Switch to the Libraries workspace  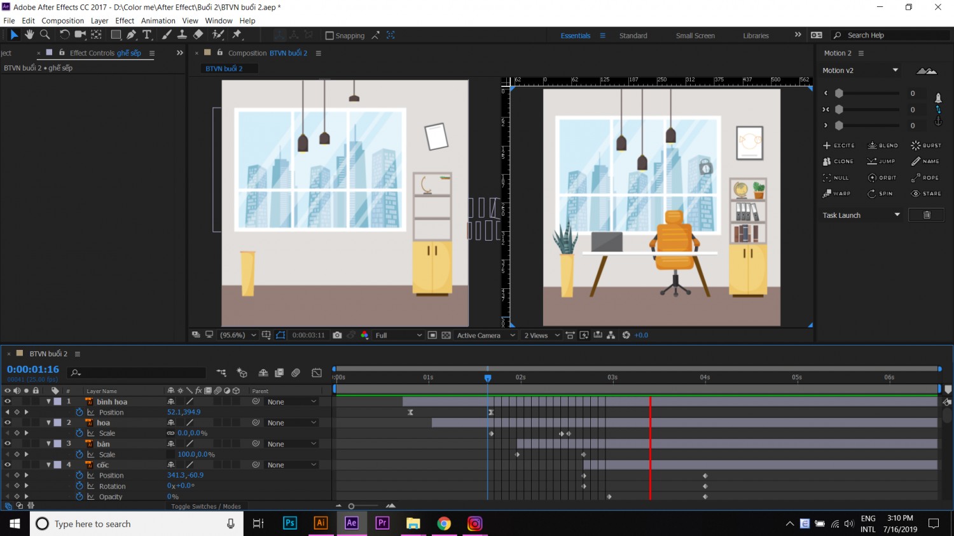(756, 36)
